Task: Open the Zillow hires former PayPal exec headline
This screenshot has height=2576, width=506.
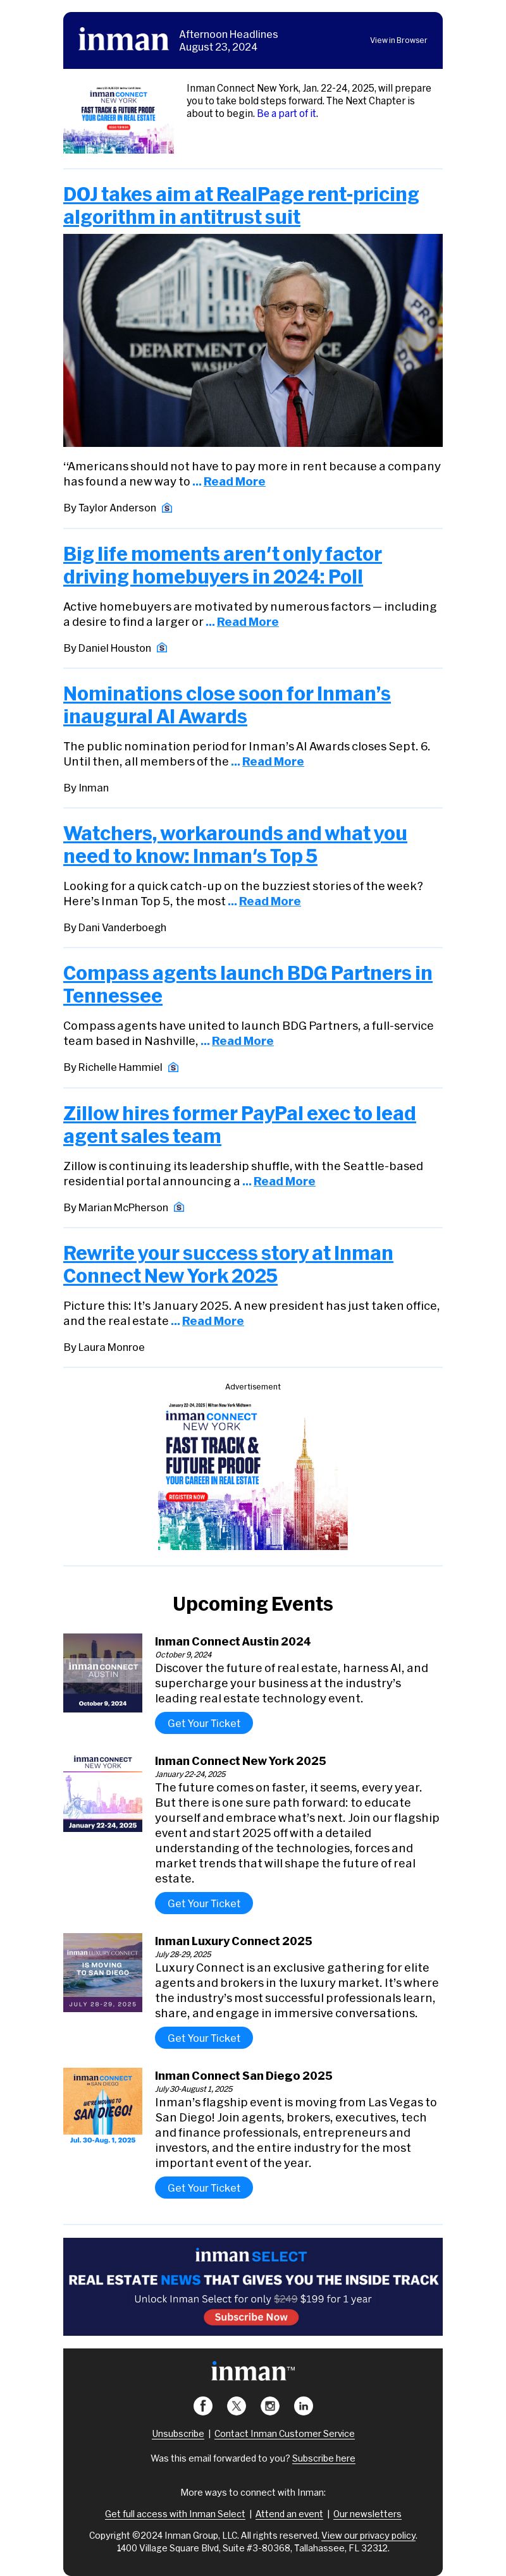Action: coord(238,1124)
